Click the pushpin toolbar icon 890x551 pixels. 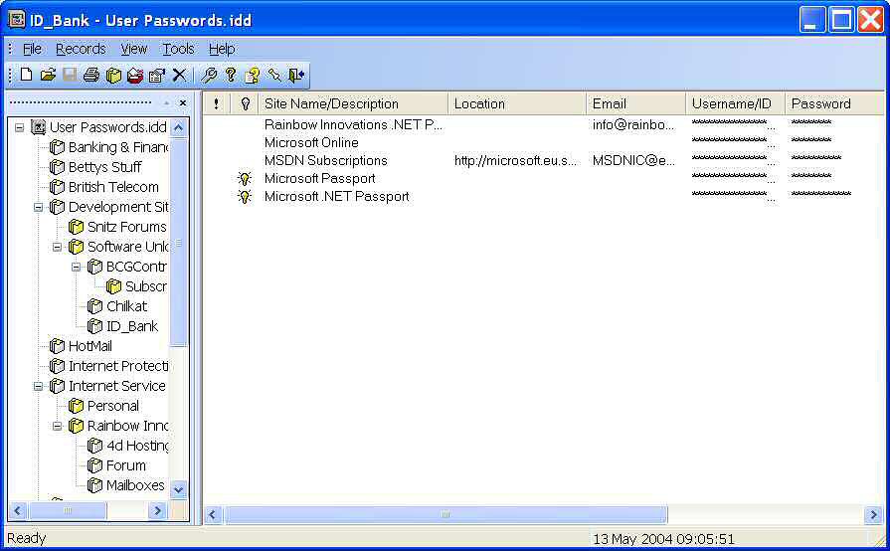click(274, 75)
